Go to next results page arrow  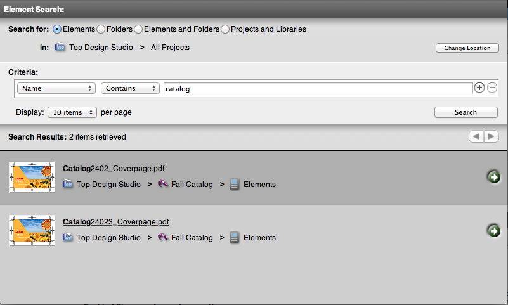click(x=491, y=136)
